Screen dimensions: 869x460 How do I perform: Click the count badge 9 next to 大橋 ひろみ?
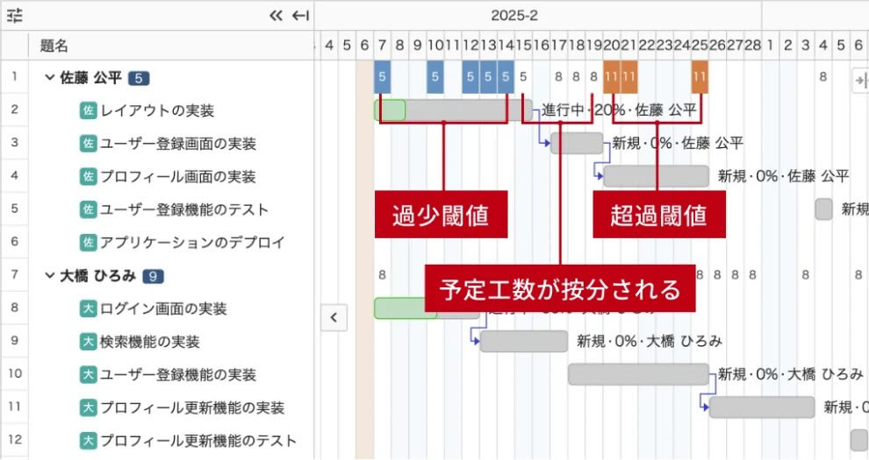154,276
